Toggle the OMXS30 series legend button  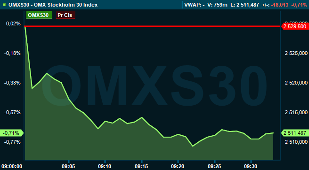click(39, 15)
